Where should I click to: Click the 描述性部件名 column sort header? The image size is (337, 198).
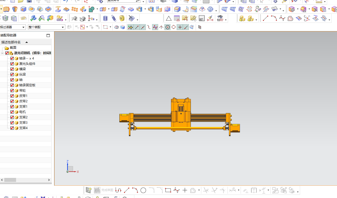(26, 42)
